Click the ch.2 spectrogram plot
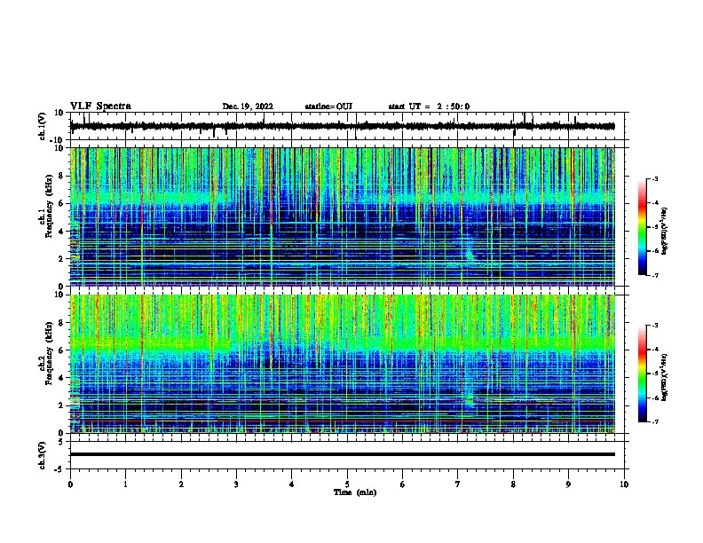703x543 pixels. 343,364
